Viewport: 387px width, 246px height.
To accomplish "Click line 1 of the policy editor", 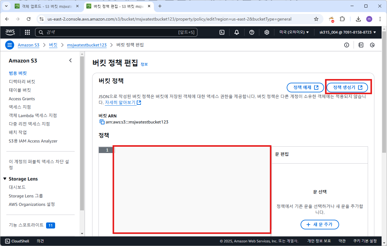I will [x=193, y=150].
